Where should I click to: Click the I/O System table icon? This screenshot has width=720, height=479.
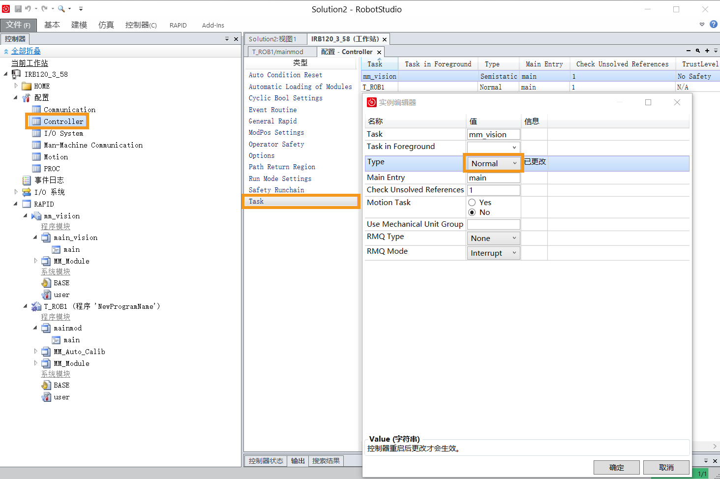[x=36, y=133]
